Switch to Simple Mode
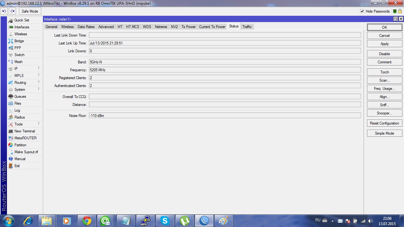404x227 pixels. 384,133
